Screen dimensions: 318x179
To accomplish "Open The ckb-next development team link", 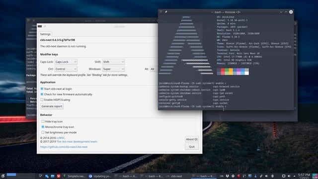I will click(x=77, y=141).
